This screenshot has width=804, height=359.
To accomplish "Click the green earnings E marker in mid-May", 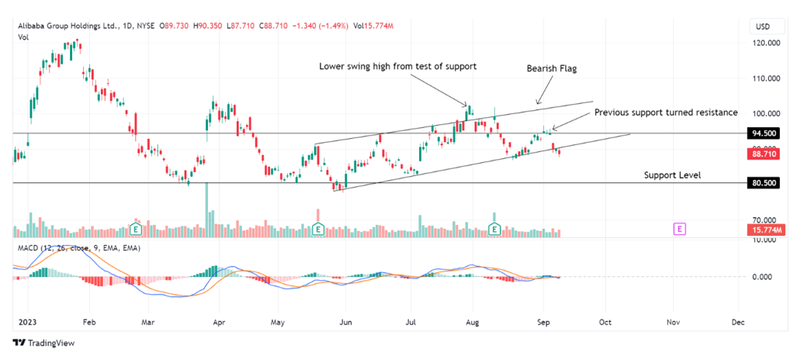I will click(318, 229).
